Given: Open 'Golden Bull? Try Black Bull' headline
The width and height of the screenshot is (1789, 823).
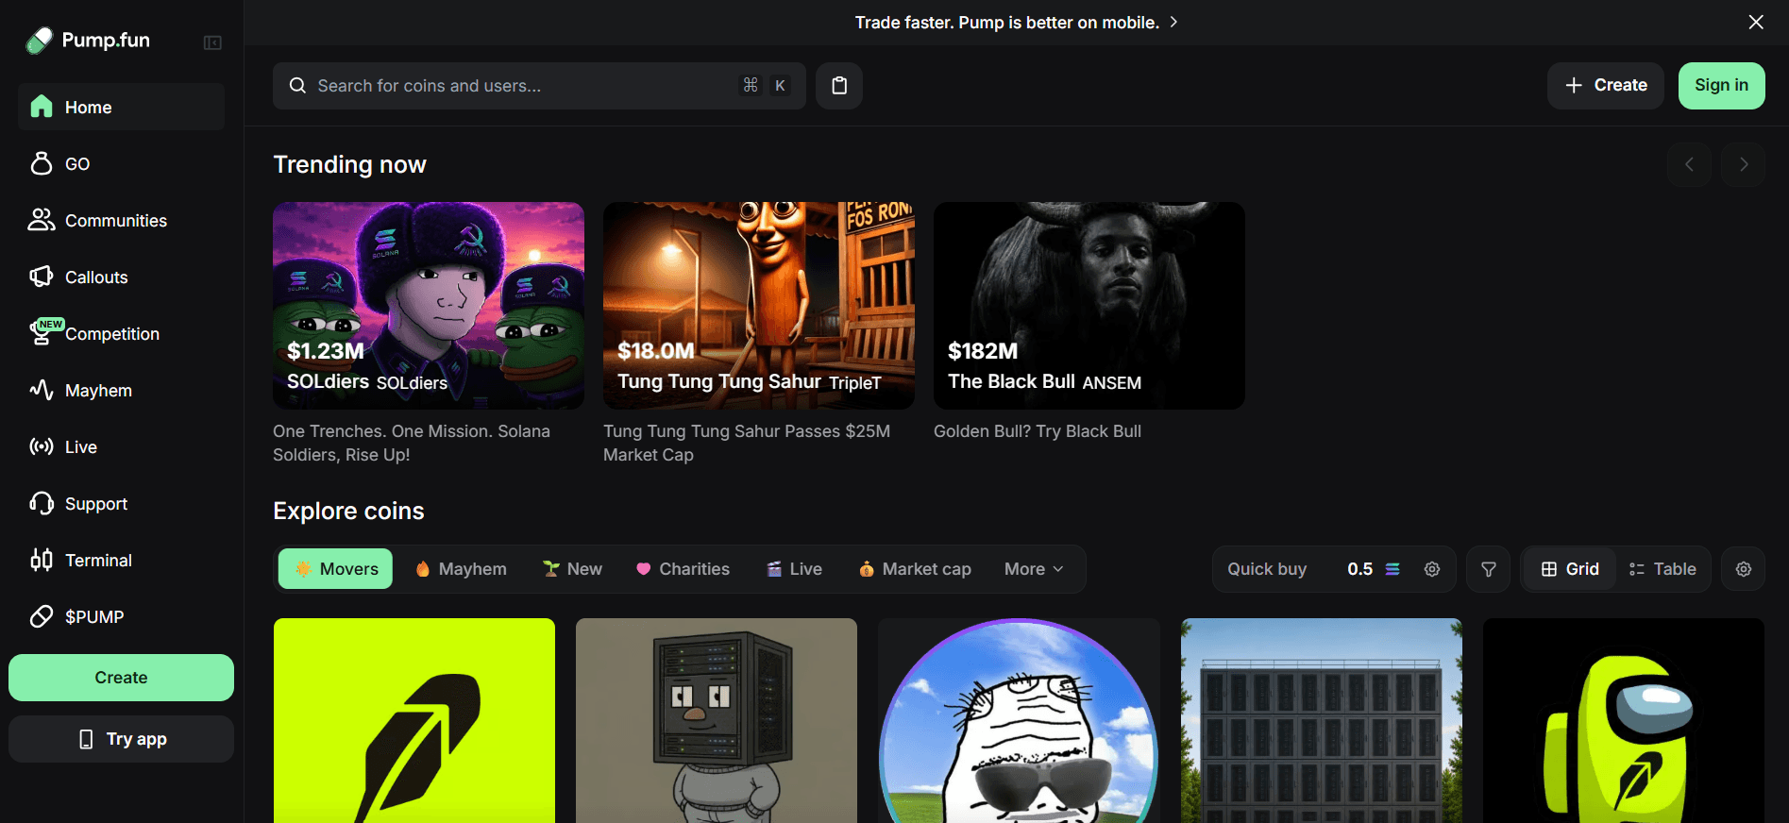Looking at the screenshot, I should [1038, 431].
